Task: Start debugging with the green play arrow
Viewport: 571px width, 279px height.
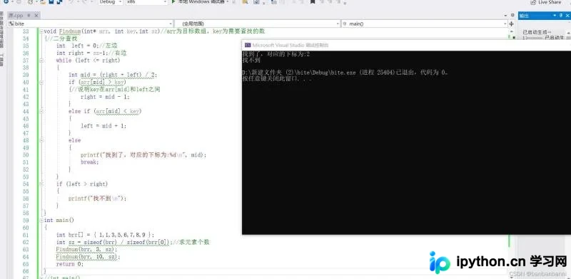Action: click(174, 2)
